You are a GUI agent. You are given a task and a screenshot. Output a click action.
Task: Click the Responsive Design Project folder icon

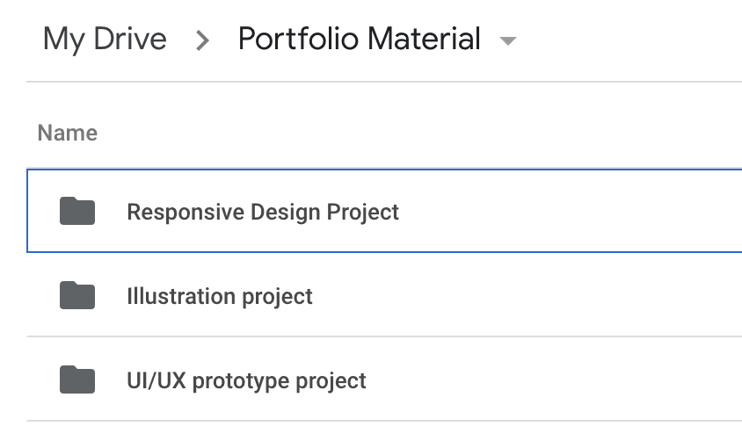coord(77,212)
